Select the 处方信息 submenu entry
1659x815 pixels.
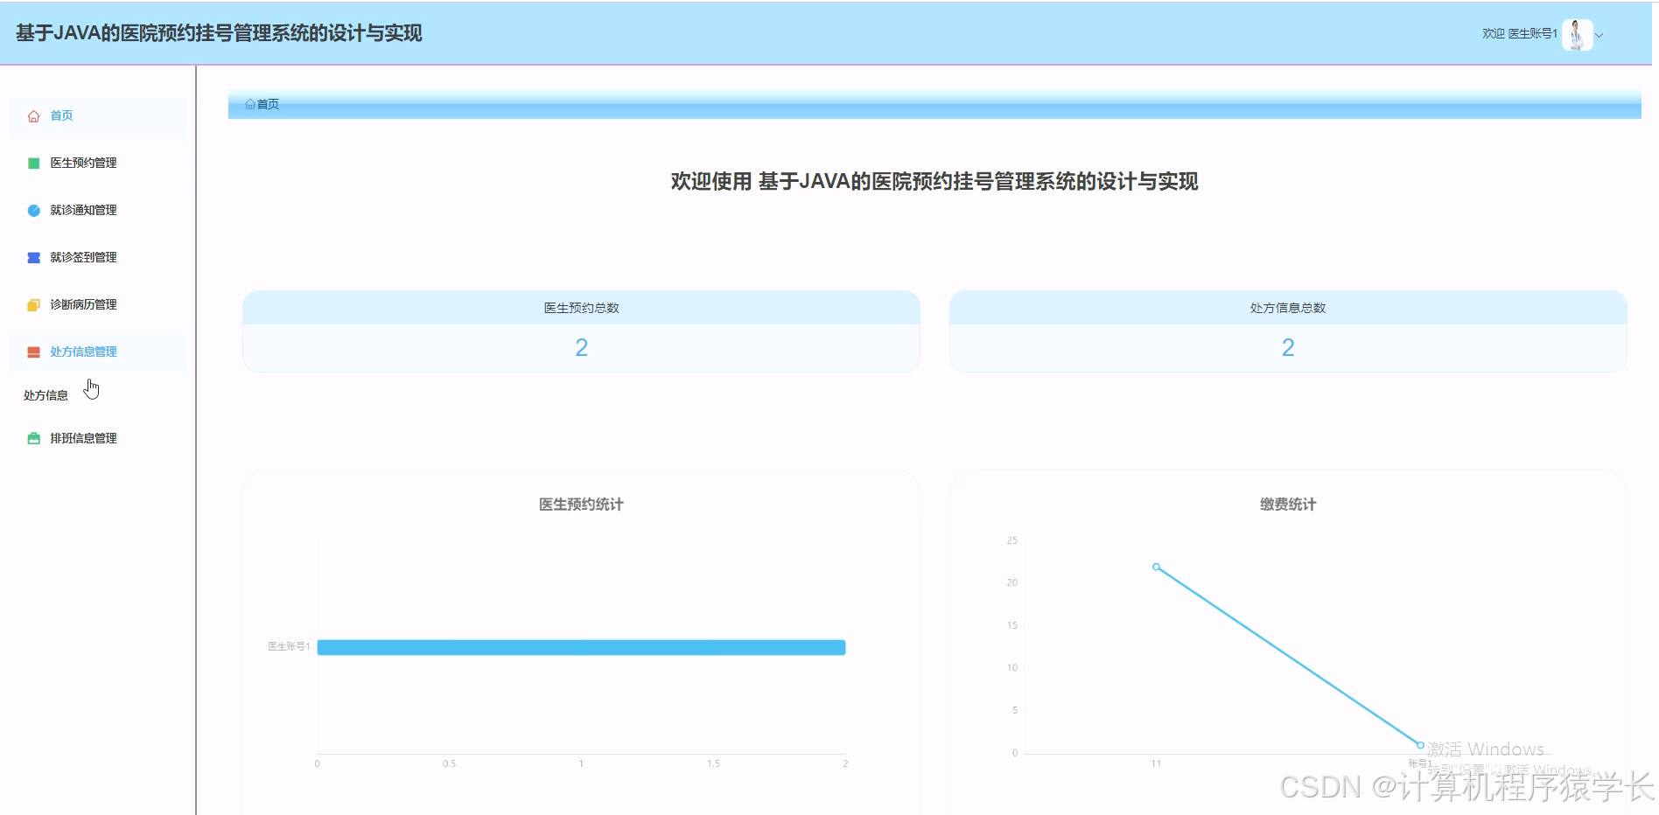[x=45, y=394]
